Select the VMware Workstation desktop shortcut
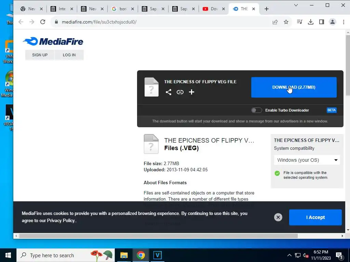The height and width of the screenshot is (262, 350). pyautogui.click(x=8, y=52)
